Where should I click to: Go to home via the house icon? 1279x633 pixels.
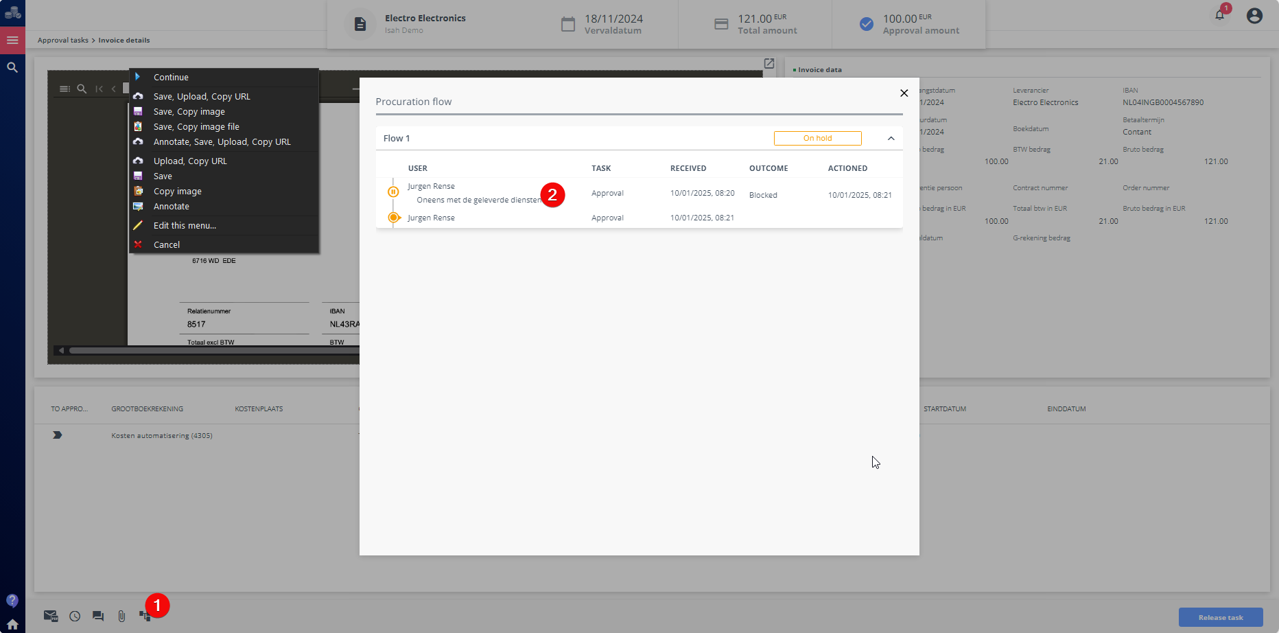pos(12,624)
